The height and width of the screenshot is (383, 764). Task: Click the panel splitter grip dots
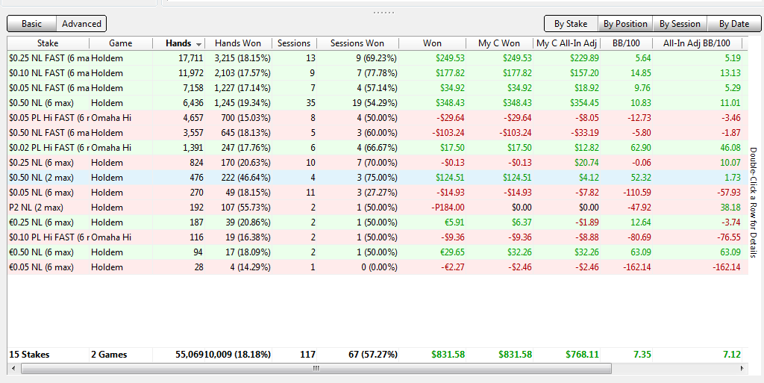(383, 12)
